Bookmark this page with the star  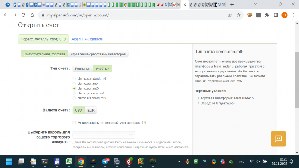pos(239,15)
